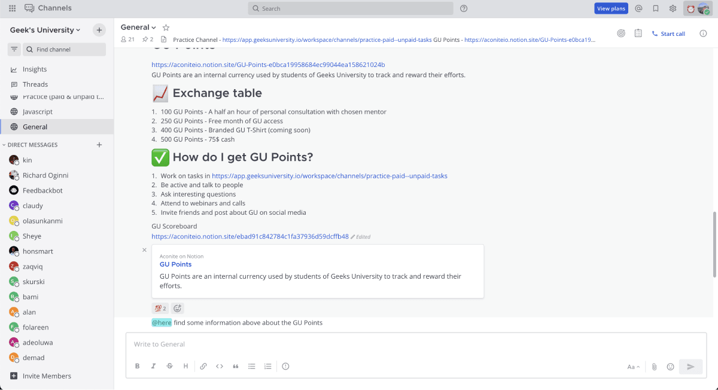Insert a quote block
Image resolution: width=718 pixels, height=390 pixels.
click(x=236, y=366)
